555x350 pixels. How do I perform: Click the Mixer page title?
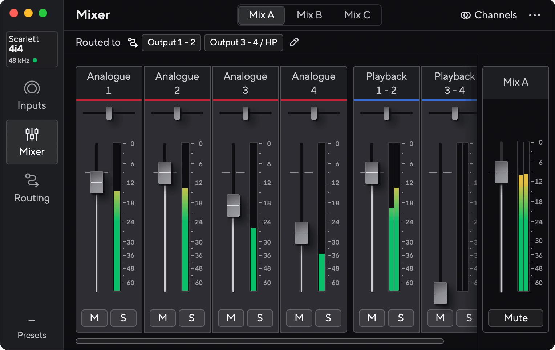point(93,15)
